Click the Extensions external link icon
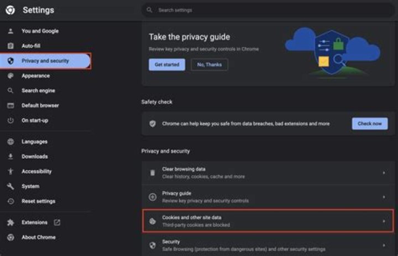This screenshot has width=398, height=256. pyautogui.click(x=57, y=222)
